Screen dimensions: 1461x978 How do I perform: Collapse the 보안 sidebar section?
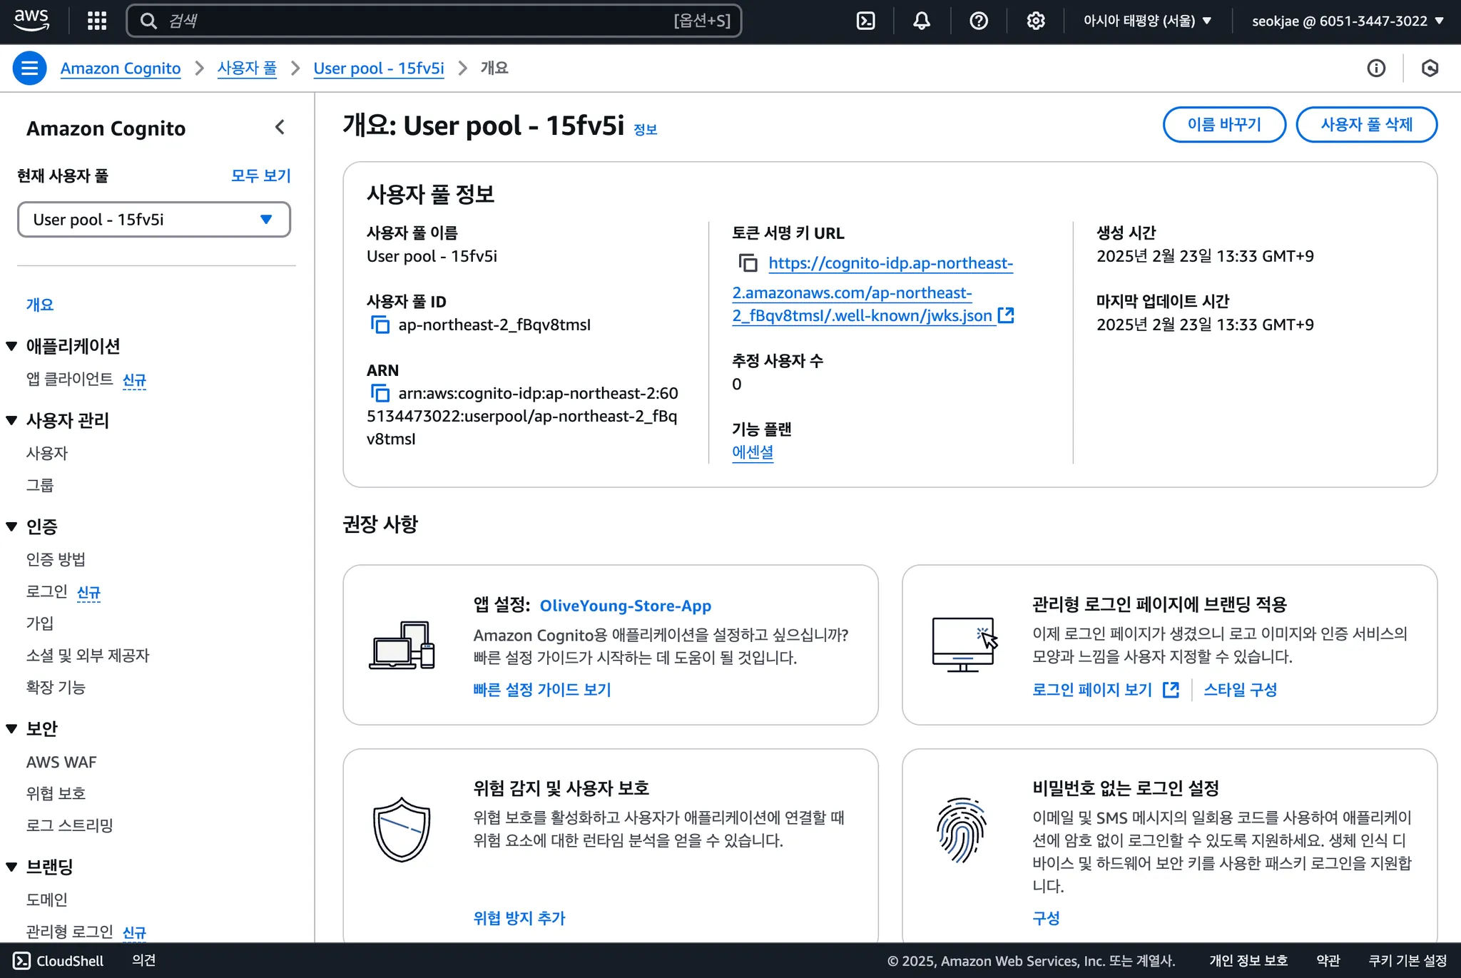11,729
